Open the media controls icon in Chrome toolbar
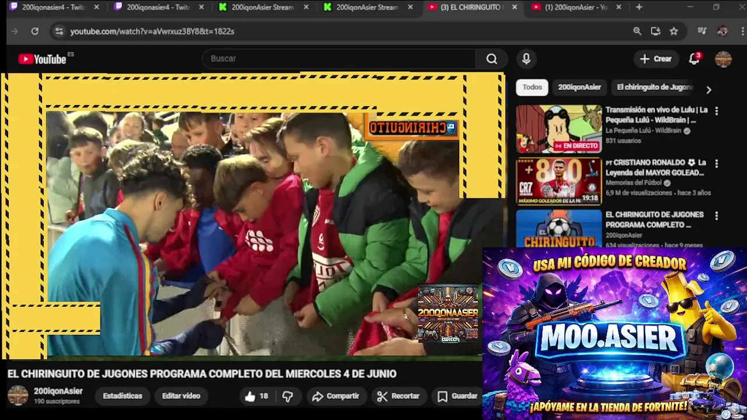 point(702,32)
